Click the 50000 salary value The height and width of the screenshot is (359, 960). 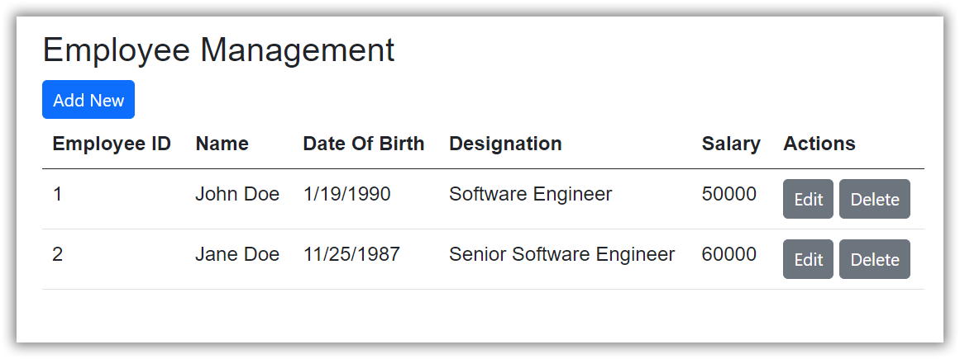[x=728, y=194]
